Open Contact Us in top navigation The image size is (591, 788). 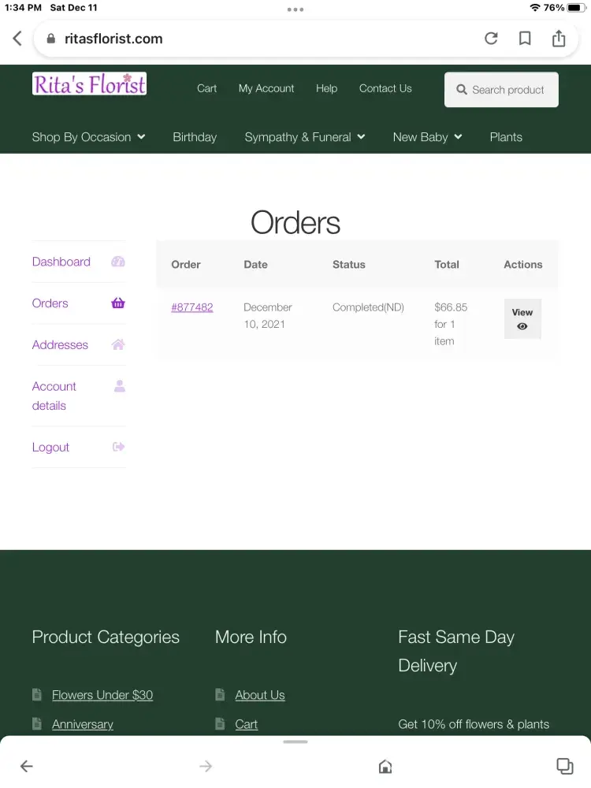coord(385,88)
